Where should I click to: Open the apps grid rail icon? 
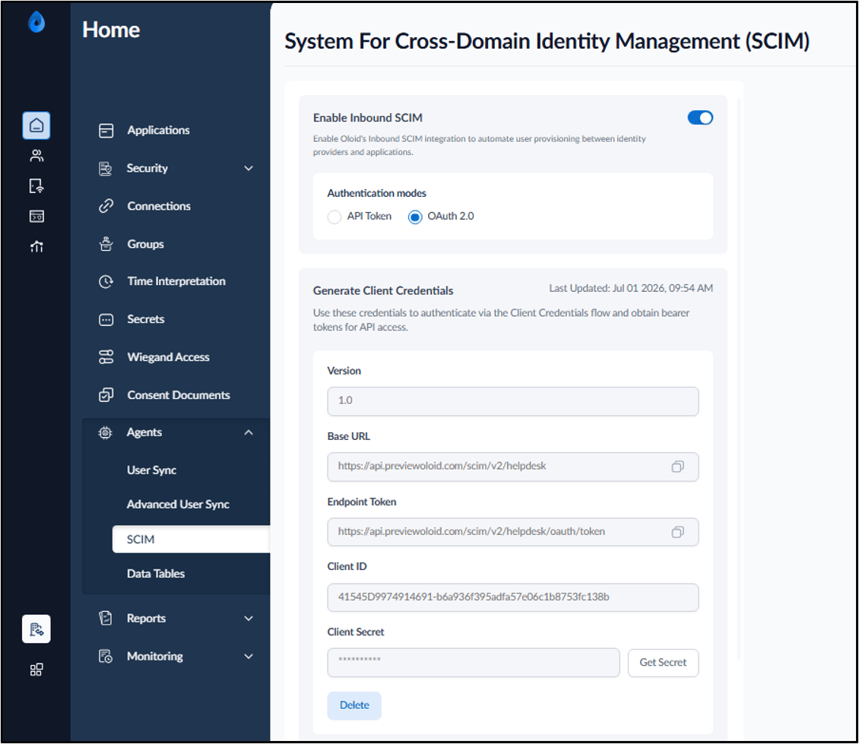[36, 670]
